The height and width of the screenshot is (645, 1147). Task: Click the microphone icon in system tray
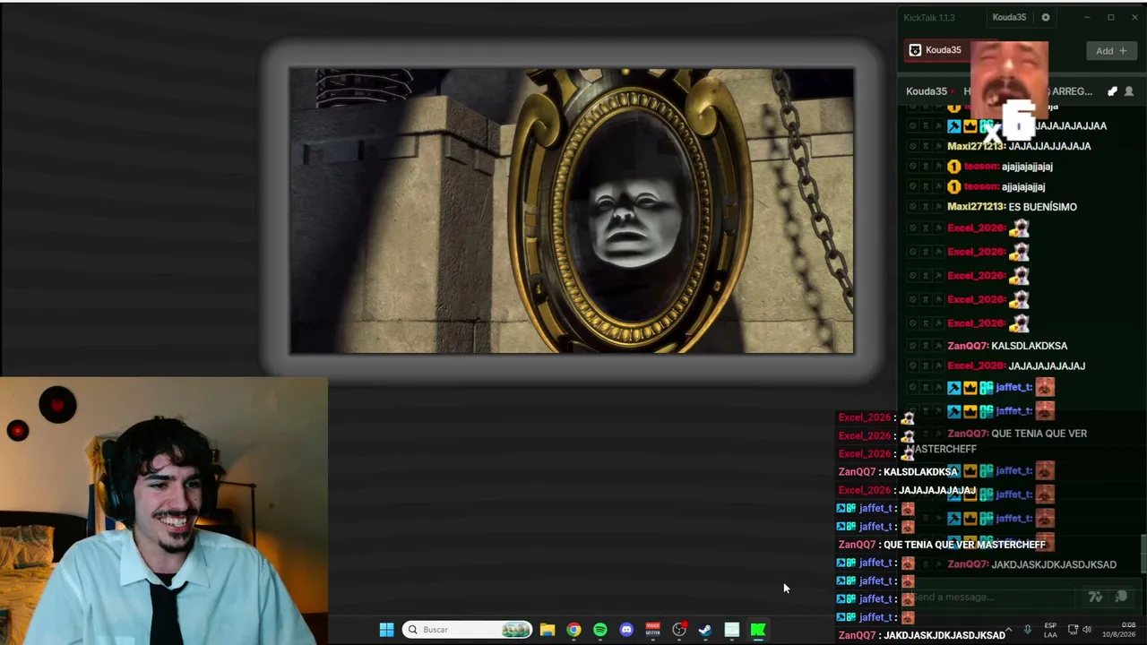[x=1028, y=629]
